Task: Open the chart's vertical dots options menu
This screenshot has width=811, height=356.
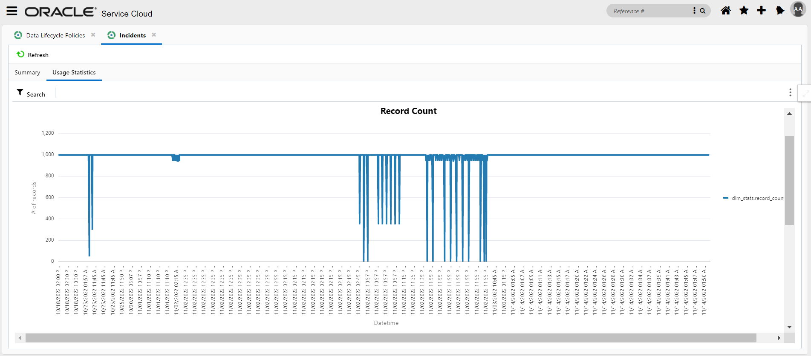Action: pyautogui.click(x=790, y=92)
